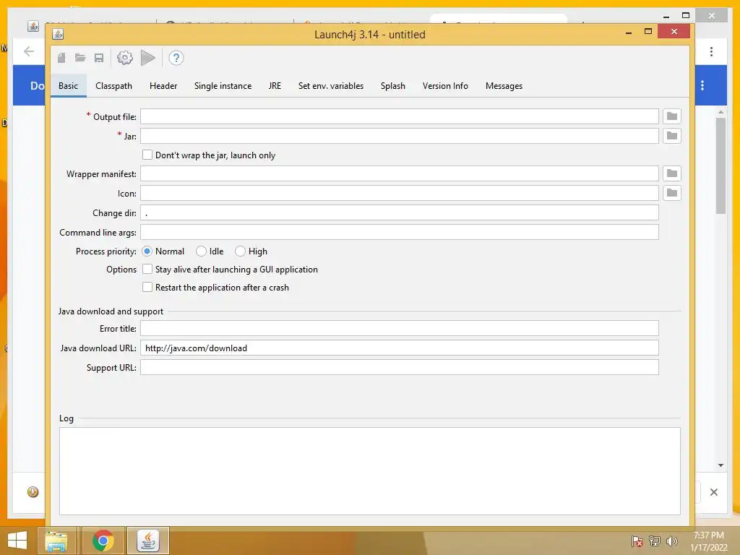Switch to the Splash tab

[x=392, y=86]
